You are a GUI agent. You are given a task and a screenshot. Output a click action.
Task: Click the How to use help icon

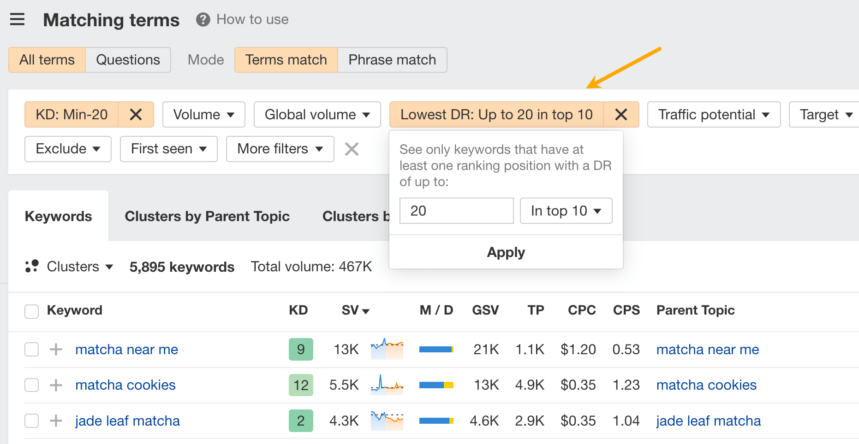pos(203,19)
